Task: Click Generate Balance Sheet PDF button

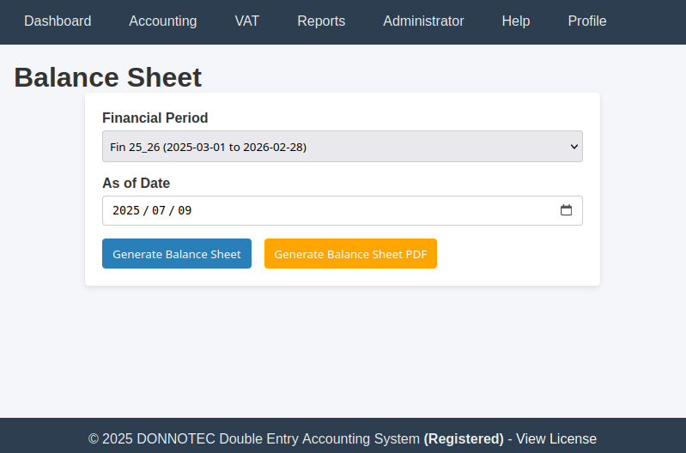Action: coord(350,254)
